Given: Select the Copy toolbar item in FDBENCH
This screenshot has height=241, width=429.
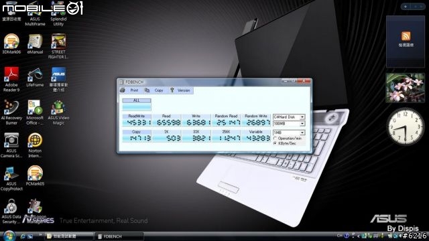Looking at the screenshot, I should pos(159,90).
